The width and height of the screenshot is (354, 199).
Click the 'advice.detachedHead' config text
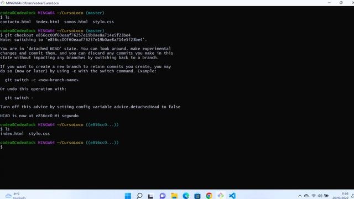pyautogui.click(x=137, y=107)
